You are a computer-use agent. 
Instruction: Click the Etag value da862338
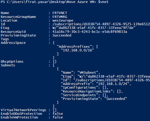(x=94, y=28)
